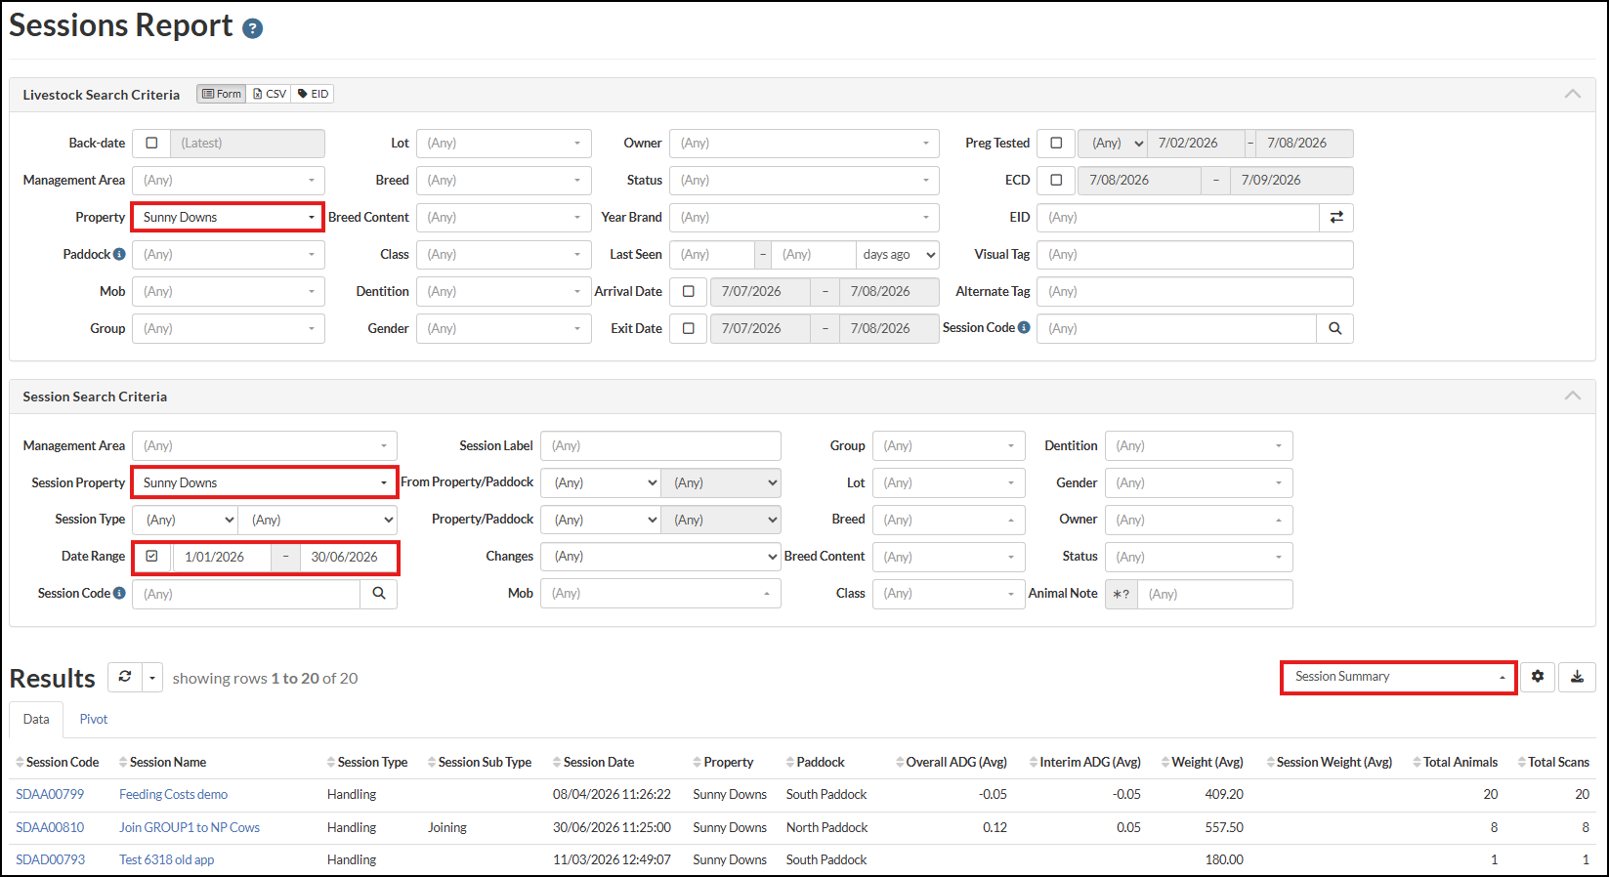Edit Date Range end date 30/06/2026
1609x877 pixels.
tap(348, 557)
